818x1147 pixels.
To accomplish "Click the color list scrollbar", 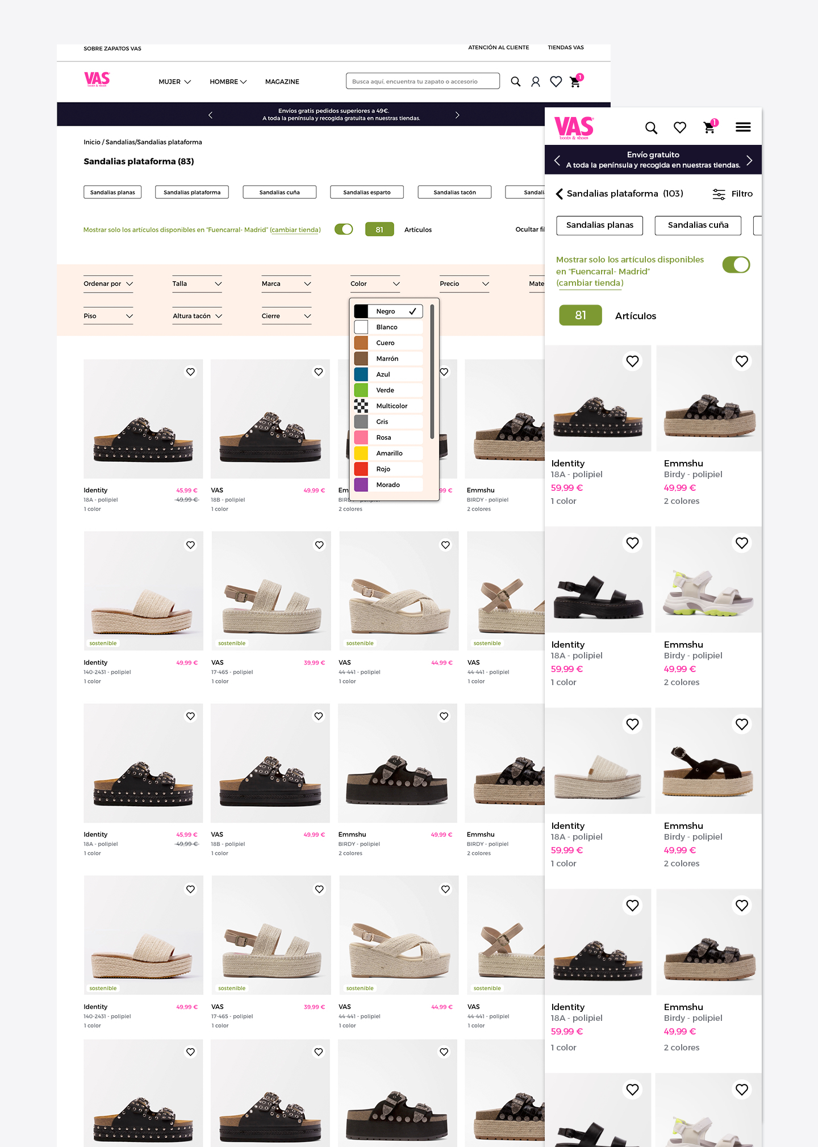I will 432,372.
